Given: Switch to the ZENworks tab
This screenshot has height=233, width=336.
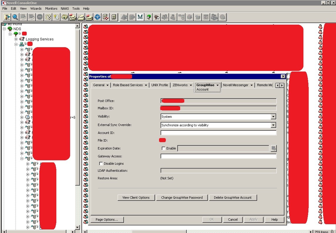Looking at the screenshot, I should coord(180,85).
